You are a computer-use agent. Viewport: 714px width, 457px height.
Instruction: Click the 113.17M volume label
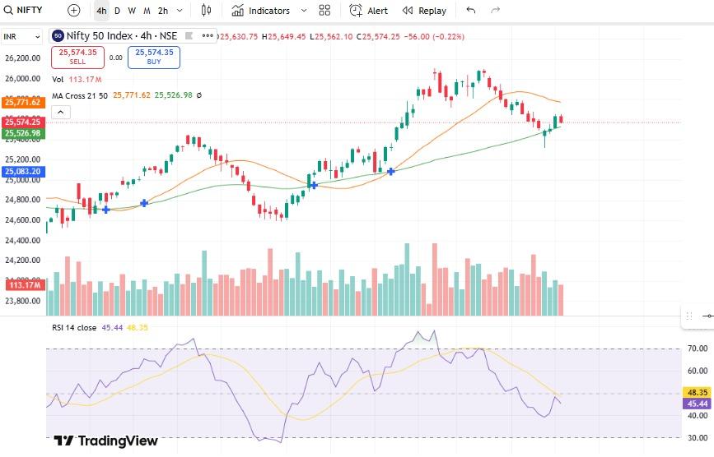pyautogui.click(x=25, y=285)
